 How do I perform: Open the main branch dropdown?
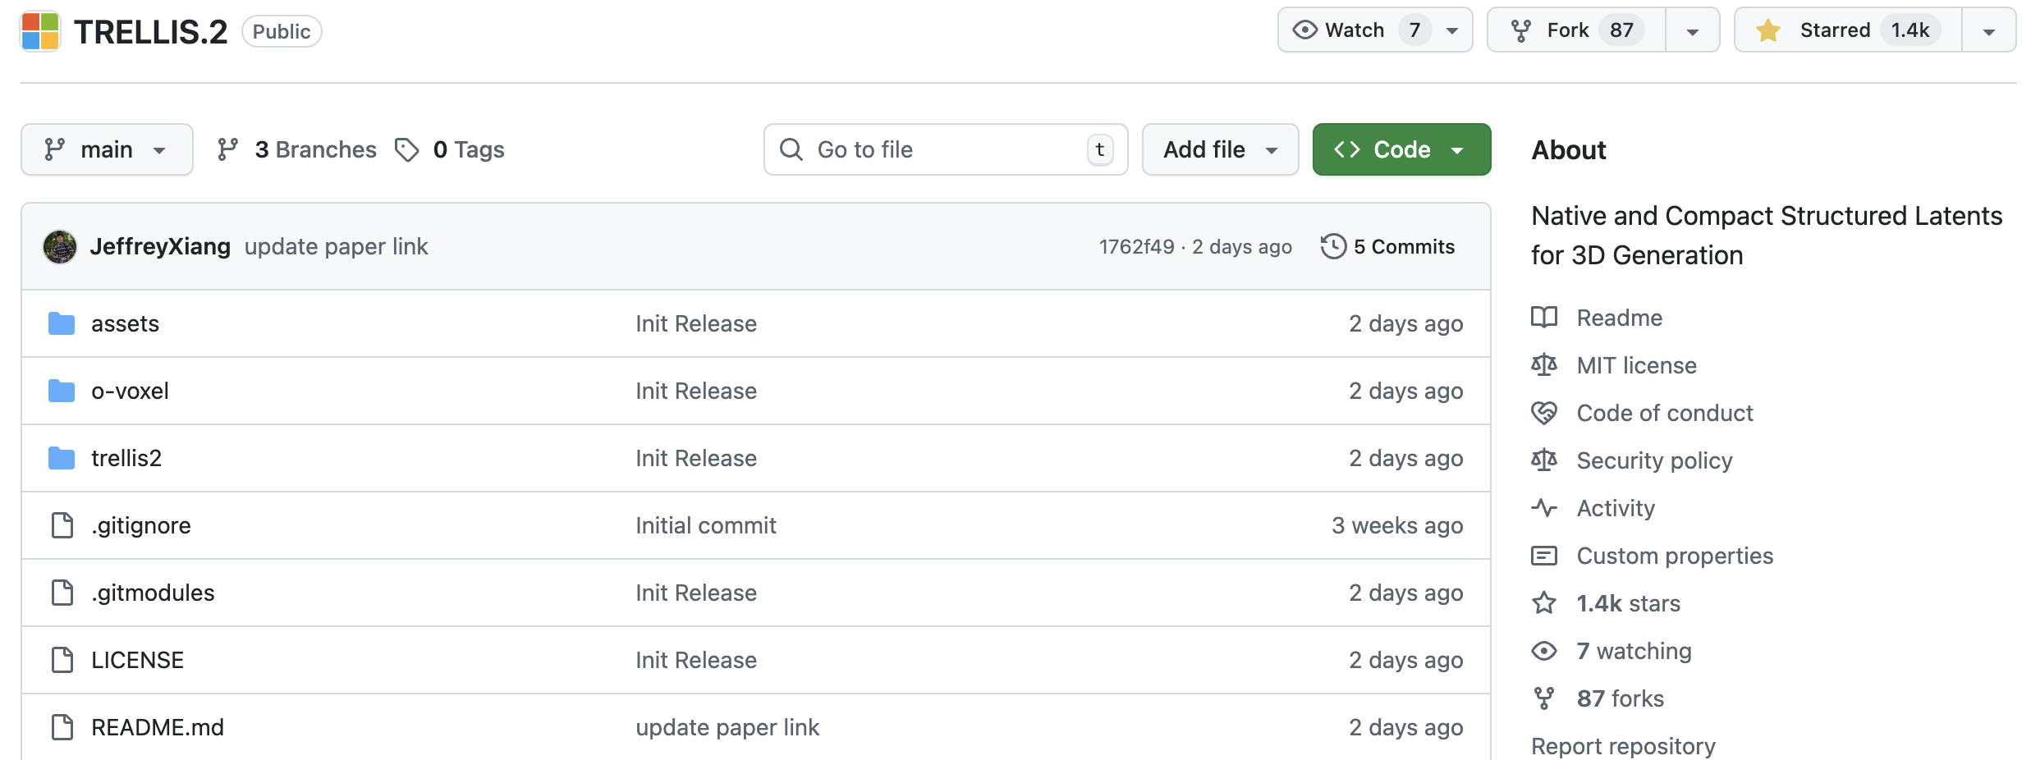click(107, 149)
